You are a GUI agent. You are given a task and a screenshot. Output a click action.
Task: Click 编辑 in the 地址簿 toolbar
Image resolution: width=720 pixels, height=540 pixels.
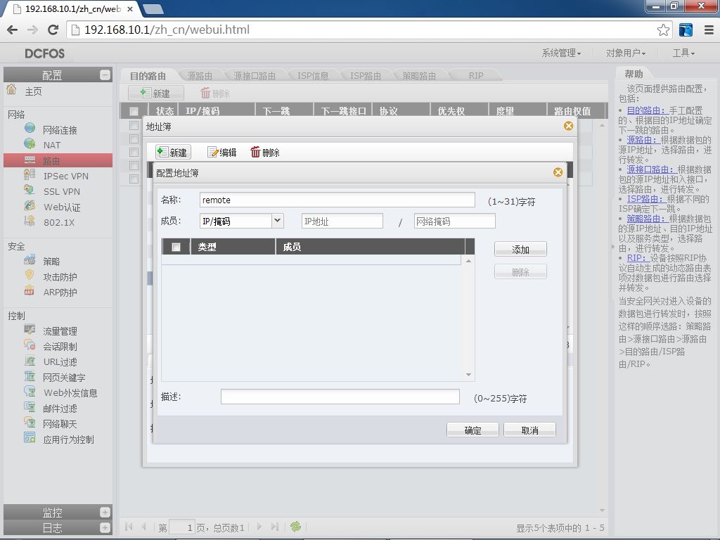[222, 152]
